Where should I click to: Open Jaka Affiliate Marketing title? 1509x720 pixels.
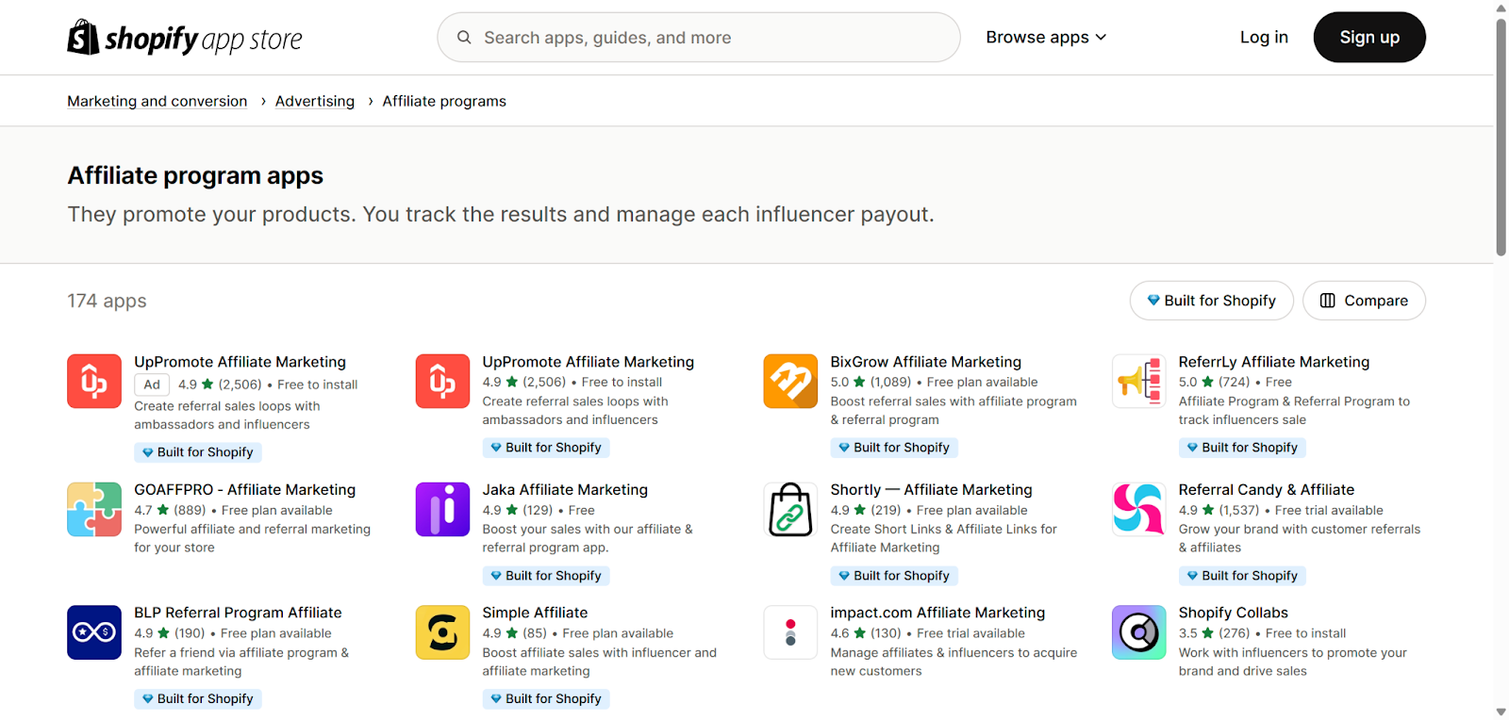pos(565,490)
